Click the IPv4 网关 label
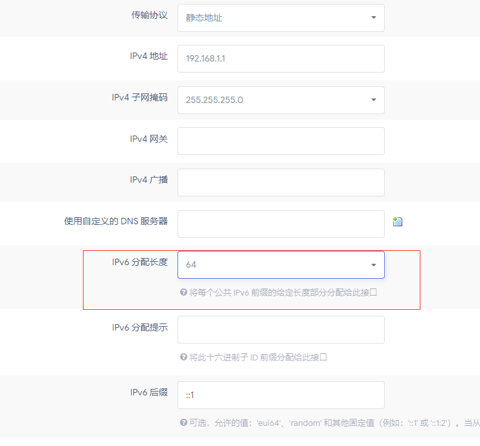Screen dimensions: 480x446 coord(148,139)
